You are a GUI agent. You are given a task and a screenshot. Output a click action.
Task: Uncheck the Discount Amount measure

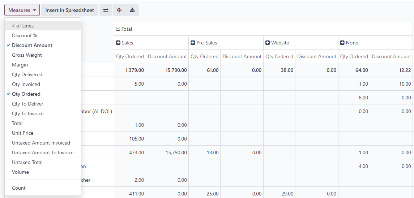(32, 45)
